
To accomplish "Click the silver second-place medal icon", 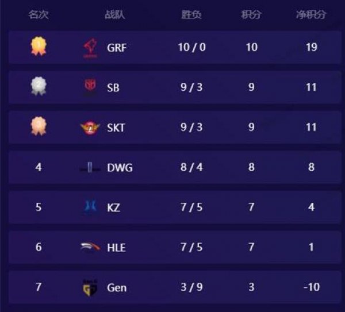I will point(39,87).
